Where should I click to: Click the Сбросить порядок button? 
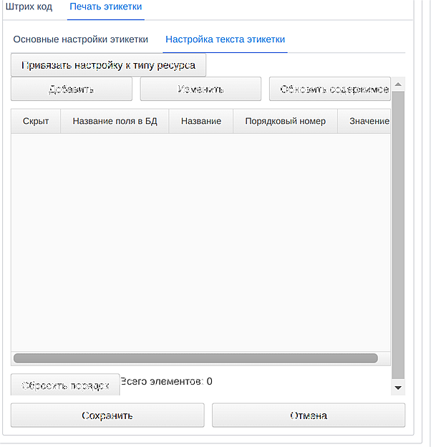65,385
